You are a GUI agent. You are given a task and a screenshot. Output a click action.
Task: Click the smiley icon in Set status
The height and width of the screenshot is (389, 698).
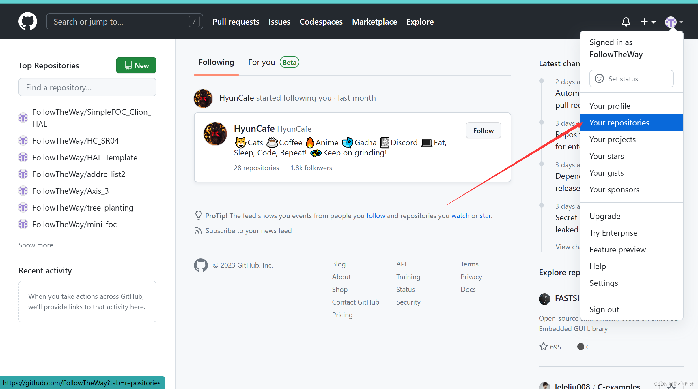(x=599, y=79)
